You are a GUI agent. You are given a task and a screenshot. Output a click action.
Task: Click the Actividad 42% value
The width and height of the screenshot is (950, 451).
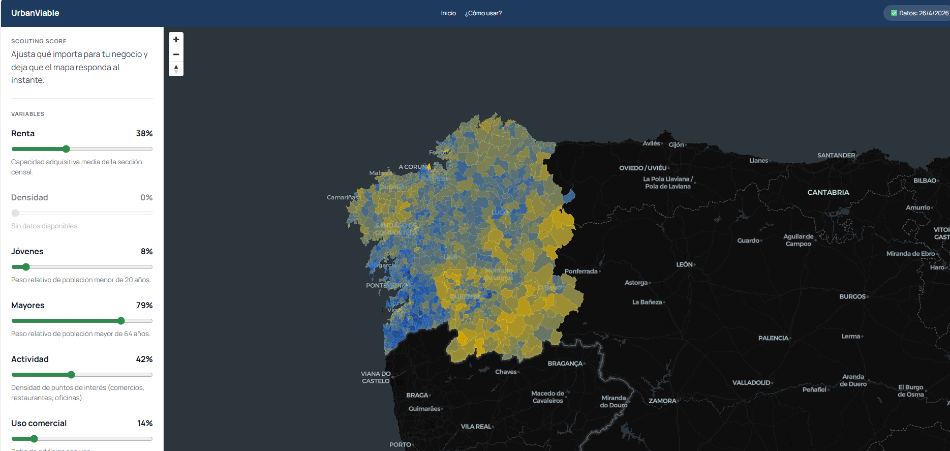[x=144, y=359]
